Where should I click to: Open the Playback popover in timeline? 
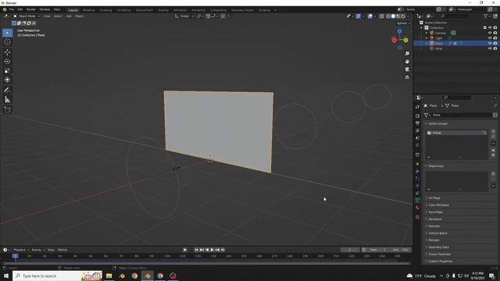pos(21,250)
